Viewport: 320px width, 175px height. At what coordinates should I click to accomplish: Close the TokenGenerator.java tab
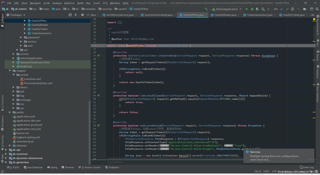[x=274, y=15]
